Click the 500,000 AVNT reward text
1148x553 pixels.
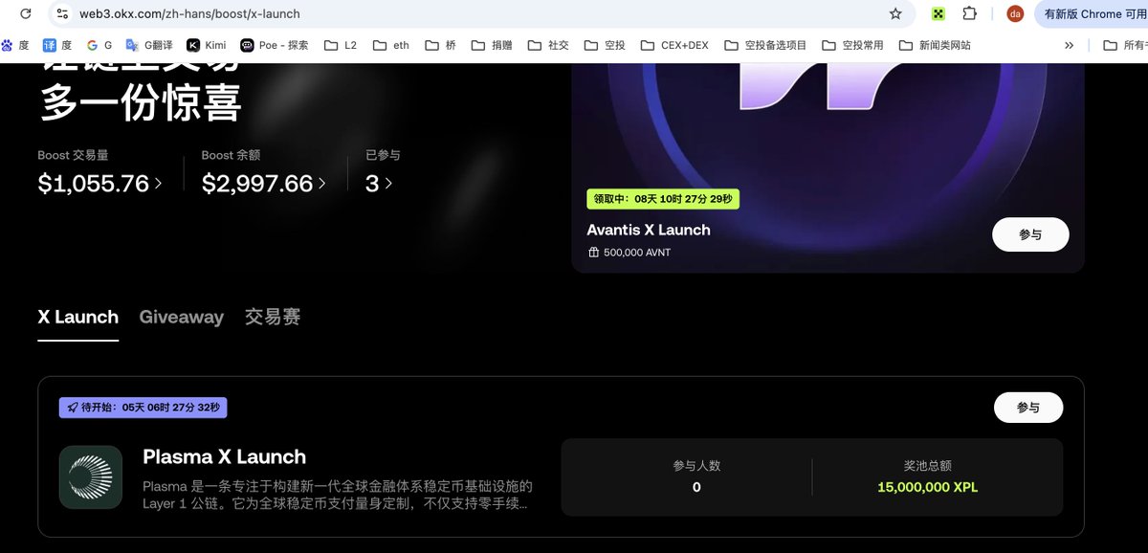pos(637,254)
